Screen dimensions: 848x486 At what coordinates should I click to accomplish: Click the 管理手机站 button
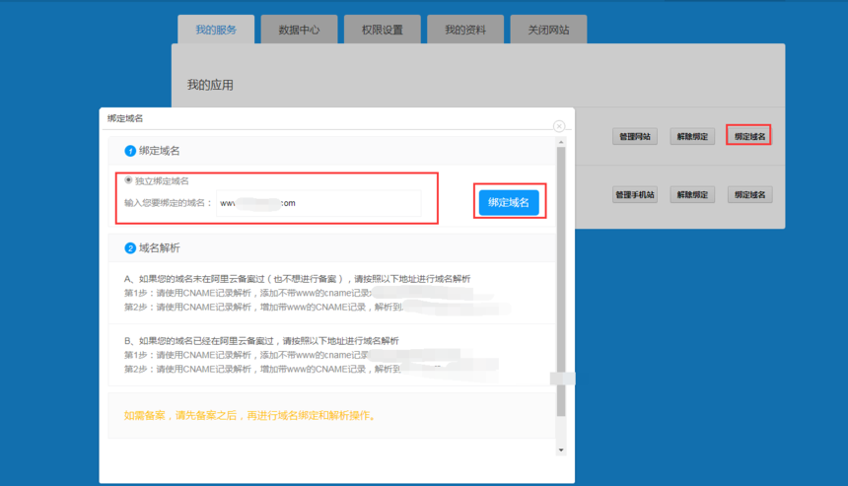coord(634,195)
